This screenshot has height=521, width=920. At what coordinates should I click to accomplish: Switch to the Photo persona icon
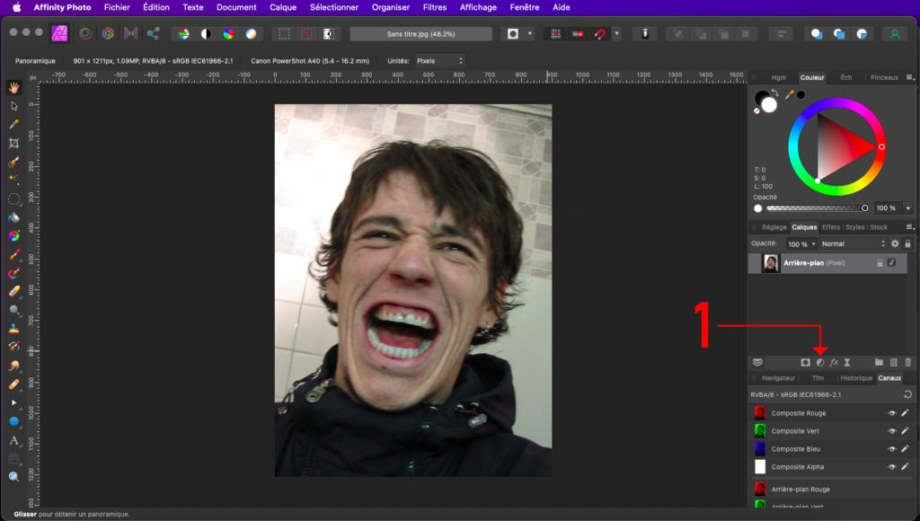pos(59,33)
